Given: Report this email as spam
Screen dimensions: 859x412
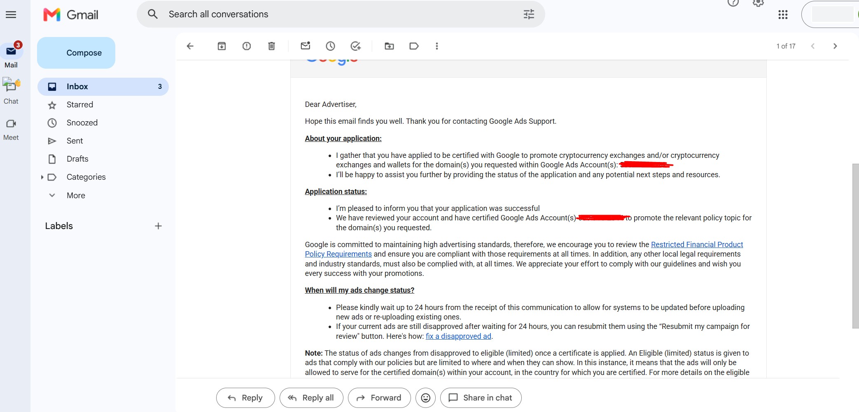Looking at the screenshot, I should click(x=247, y=46).
